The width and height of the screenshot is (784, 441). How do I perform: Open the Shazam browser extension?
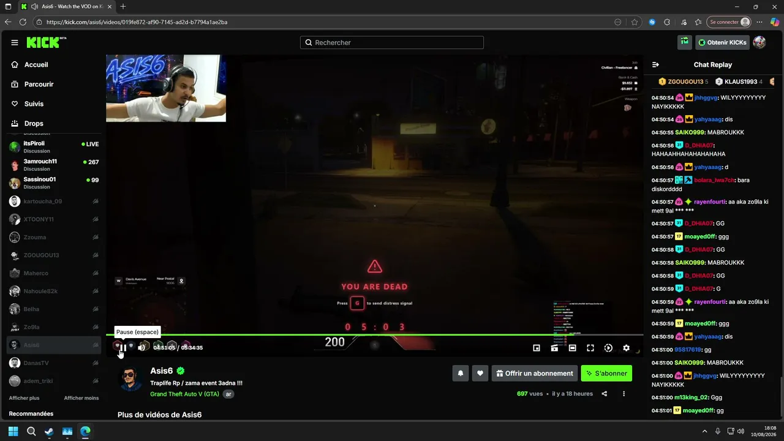[652, 22]
